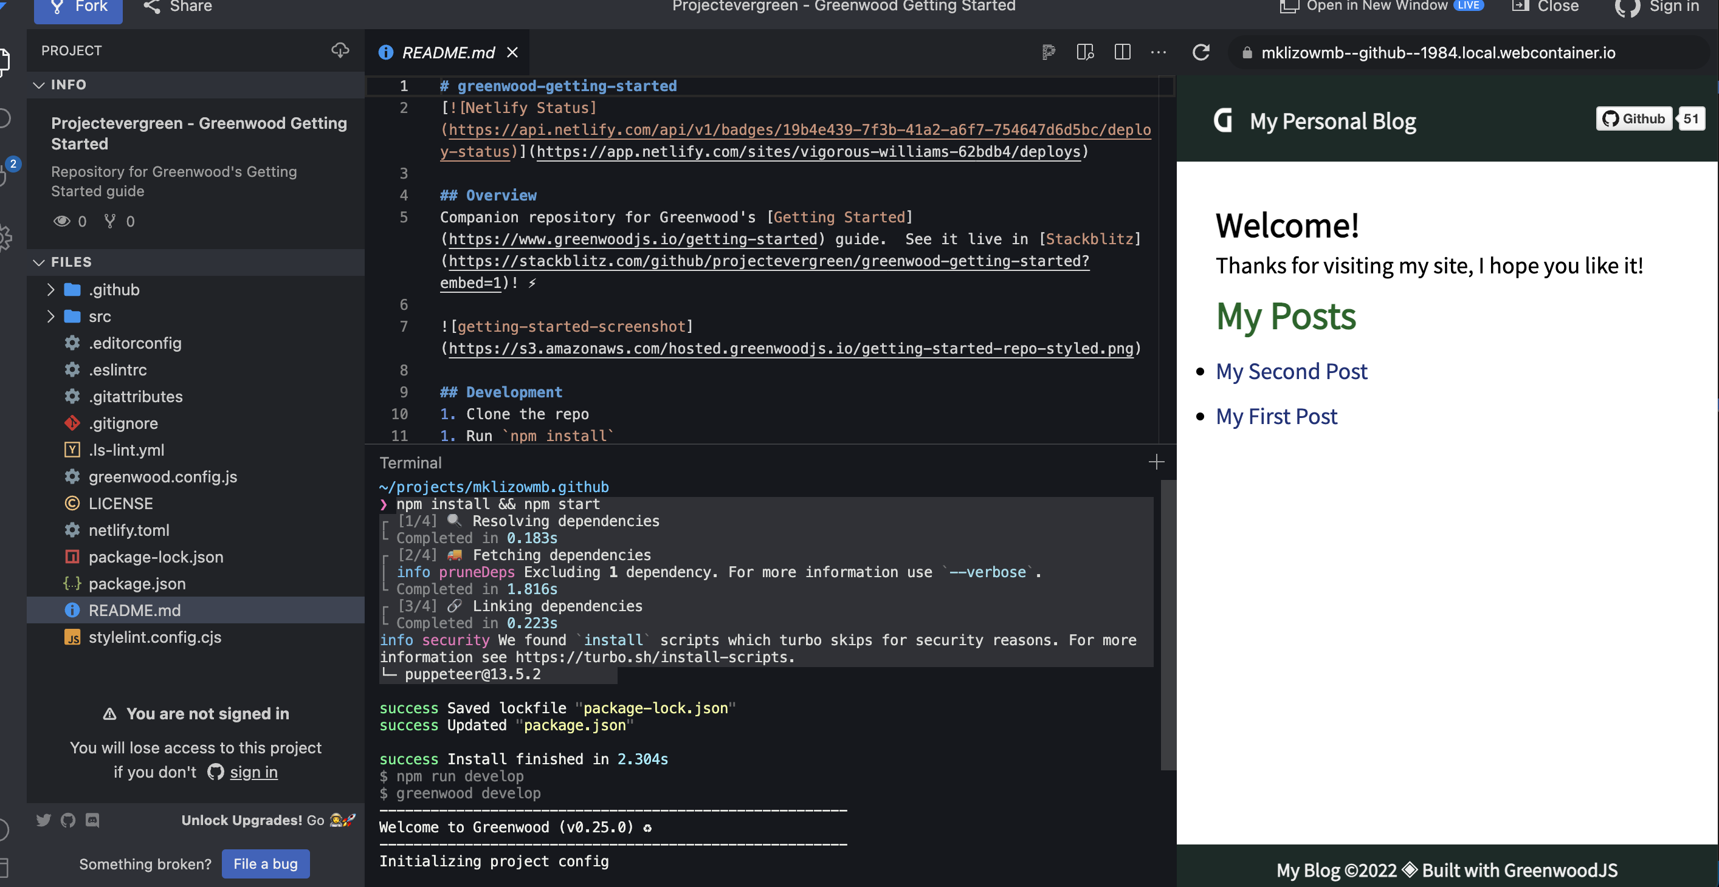The width and height of the screenshot is (1719, 887).
Task: Collapse the INFO section
Action: pyautogui.click(x=40, y=84)
